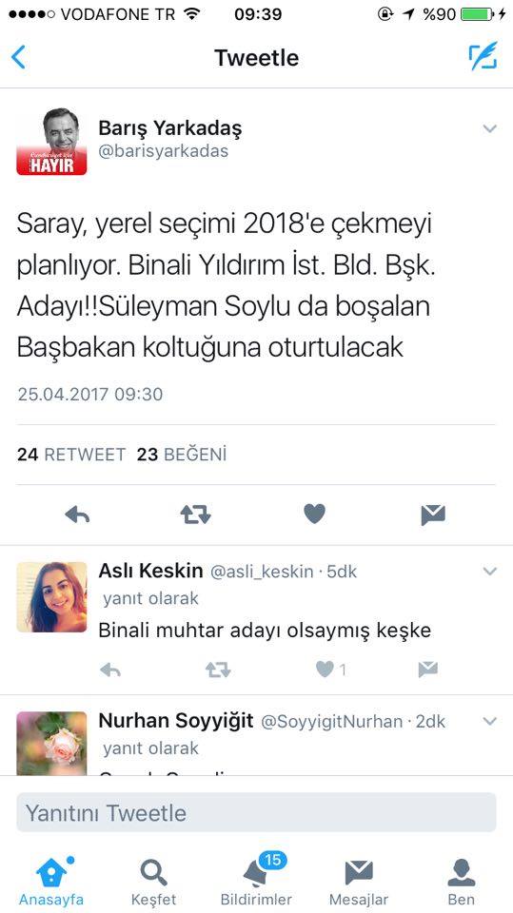513x913 pixels.
Task: View the 24 Retweet list
Action: point(71,455)
